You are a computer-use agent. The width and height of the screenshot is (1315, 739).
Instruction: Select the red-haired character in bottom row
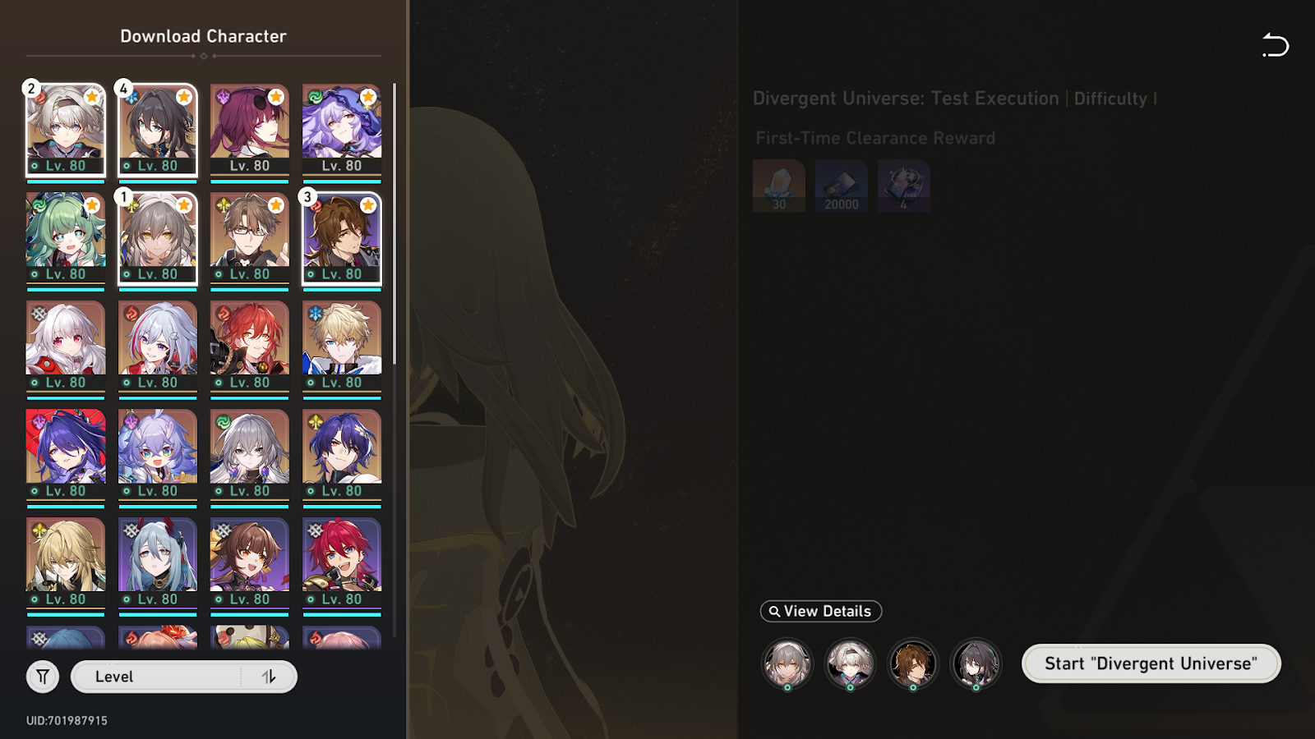[x=342, y=565]
